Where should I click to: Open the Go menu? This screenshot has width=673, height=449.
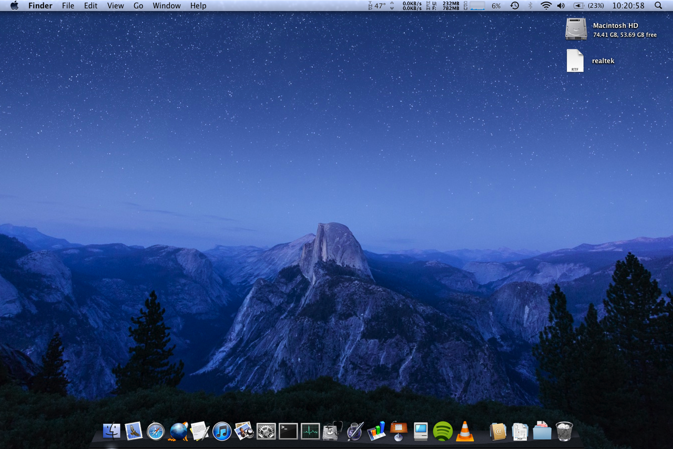point(138,5)
